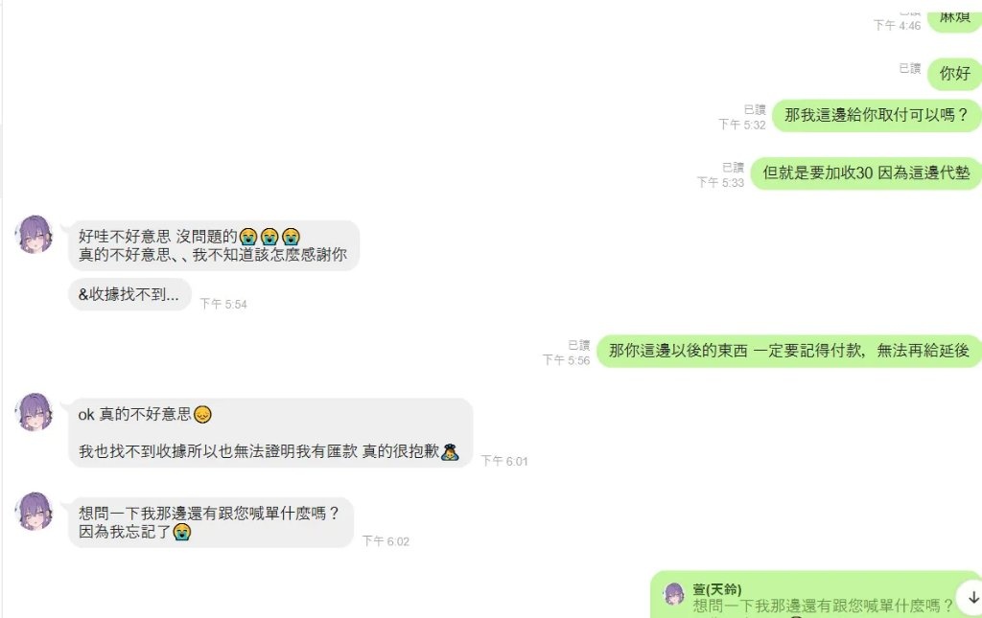982x618 pixels.
Task: Open sender avatar beside 'ok 真的不好意思' message
Action: [35, 412]
